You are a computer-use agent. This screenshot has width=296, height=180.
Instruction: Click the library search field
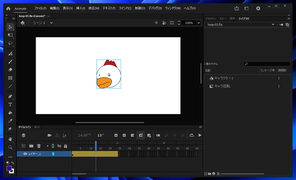(267, 64)
